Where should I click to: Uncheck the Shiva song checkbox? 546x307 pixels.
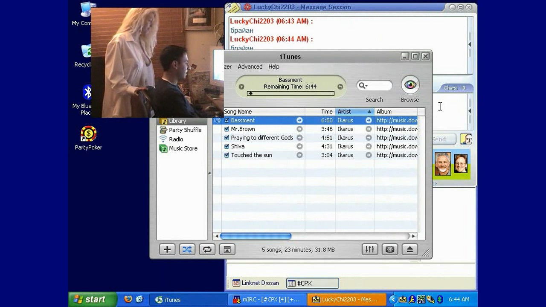[227, 147]
